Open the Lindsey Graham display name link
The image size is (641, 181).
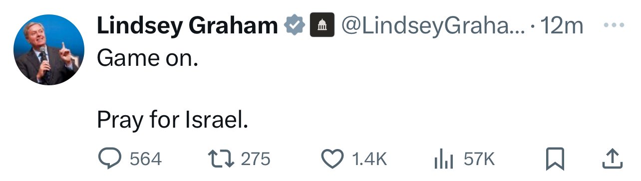pyautogui.click(x=187, y=26)
